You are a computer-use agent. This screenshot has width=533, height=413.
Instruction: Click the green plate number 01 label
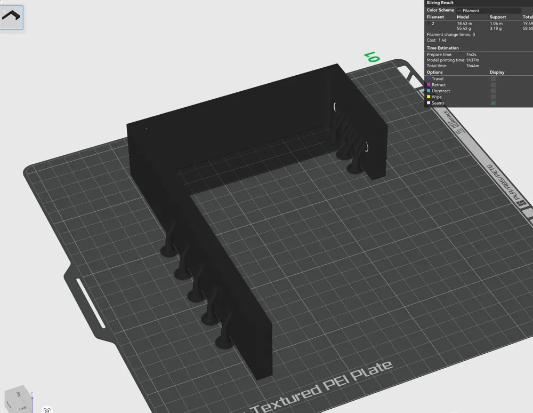point(372,57)
